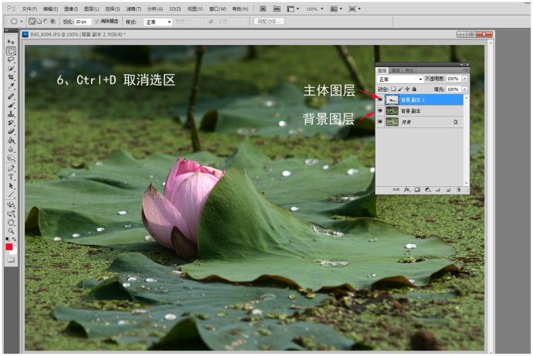Hide the 背景 layer

380,121
